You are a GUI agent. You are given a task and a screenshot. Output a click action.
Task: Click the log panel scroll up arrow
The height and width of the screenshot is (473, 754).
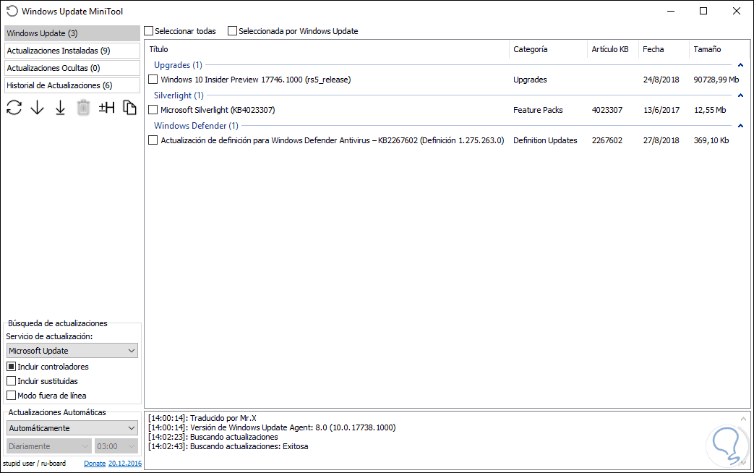[x=743, y=419]
